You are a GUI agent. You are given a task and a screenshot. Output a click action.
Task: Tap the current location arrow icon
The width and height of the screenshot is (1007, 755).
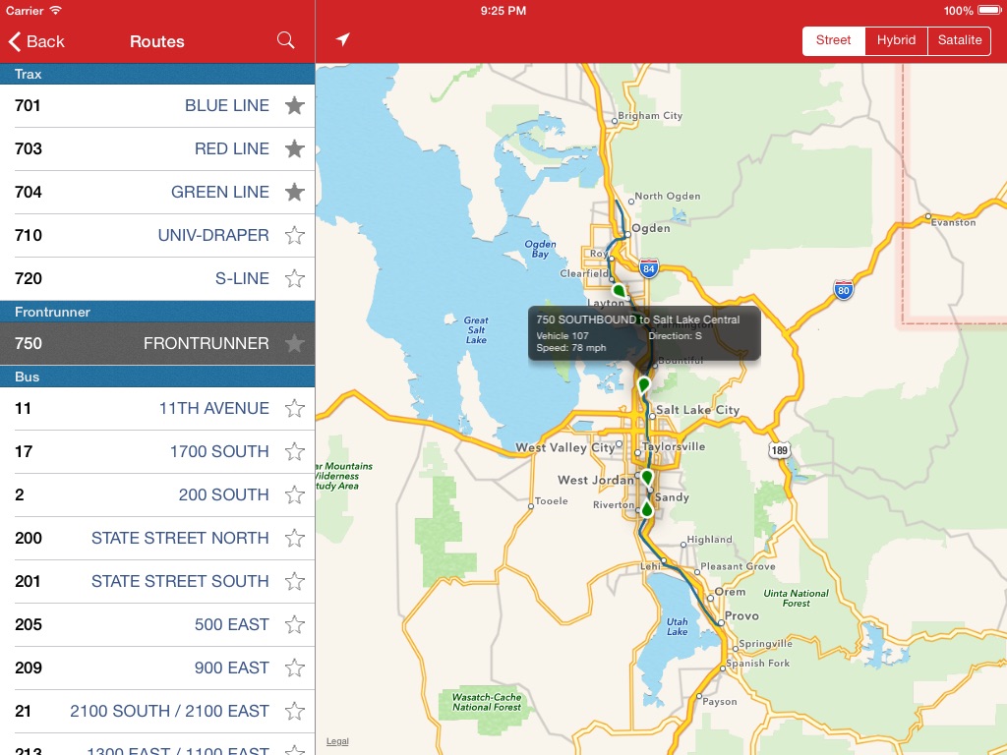click(x=343, y=39)
